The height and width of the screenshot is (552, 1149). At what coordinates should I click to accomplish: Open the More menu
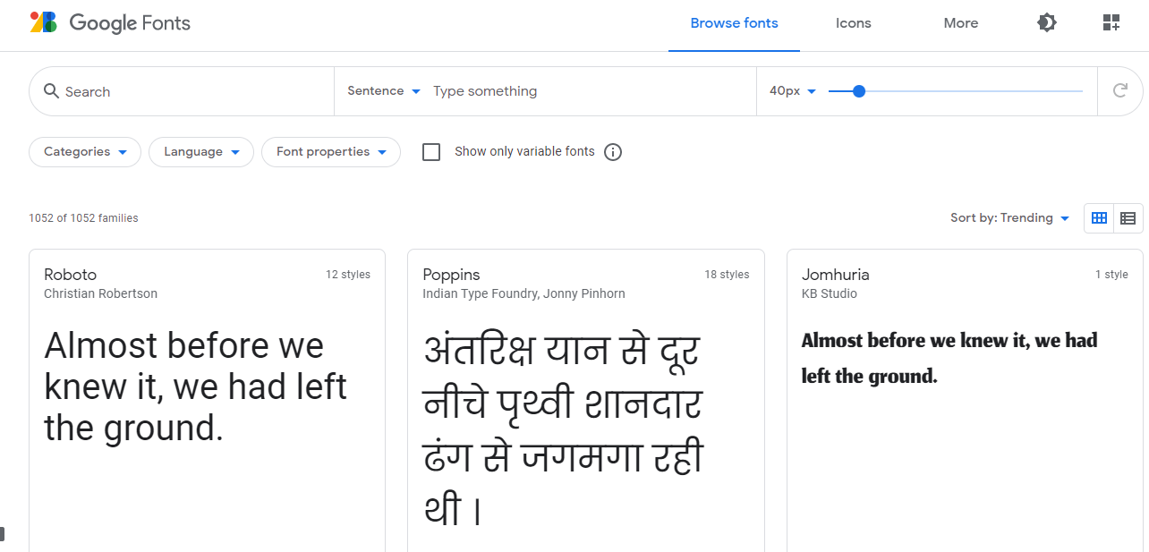(961, 24)
